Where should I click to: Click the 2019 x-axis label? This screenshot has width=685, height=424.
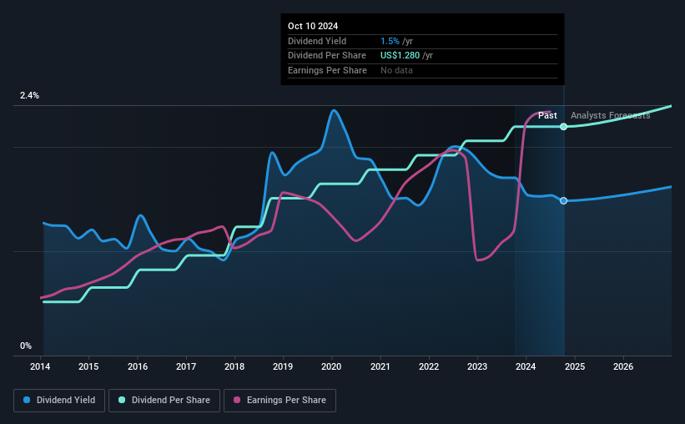pyautogui.click(x=283, y=366)
